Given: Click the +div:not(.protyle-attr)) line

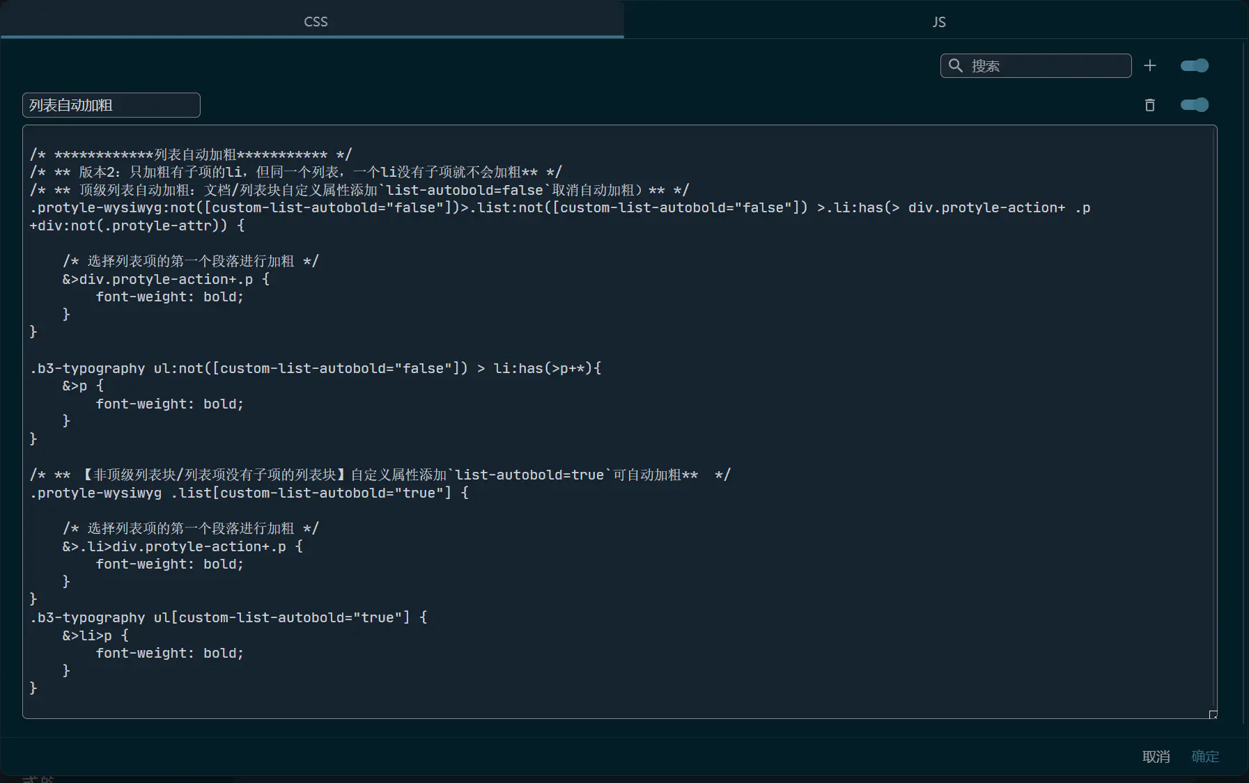Looking at the screenshot, I should pyautogui.click(x=137, y=226).
